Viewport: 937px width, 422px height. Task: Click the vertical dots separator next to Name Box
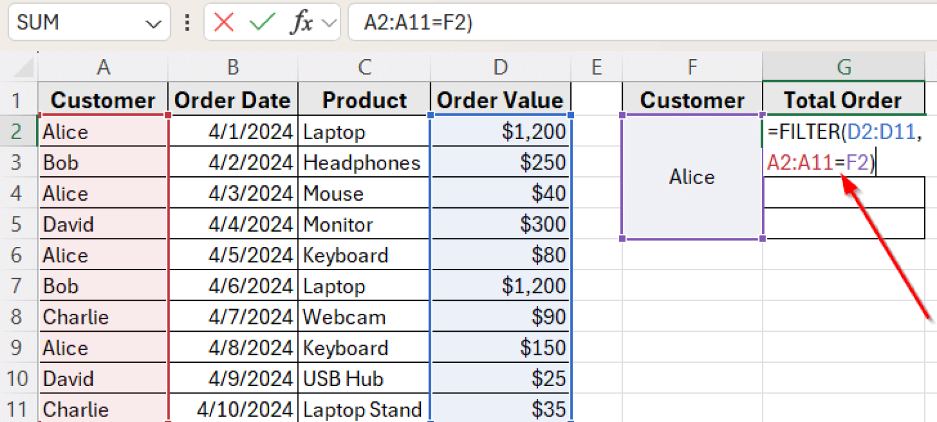coord(189,23)
